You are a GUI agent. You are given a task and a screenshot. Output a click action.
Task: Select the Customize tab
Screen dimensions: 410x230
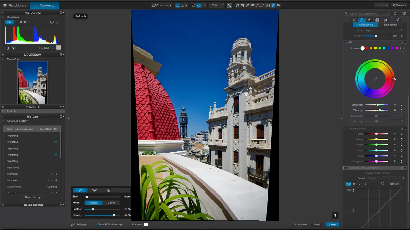click(x=45, y=5)
